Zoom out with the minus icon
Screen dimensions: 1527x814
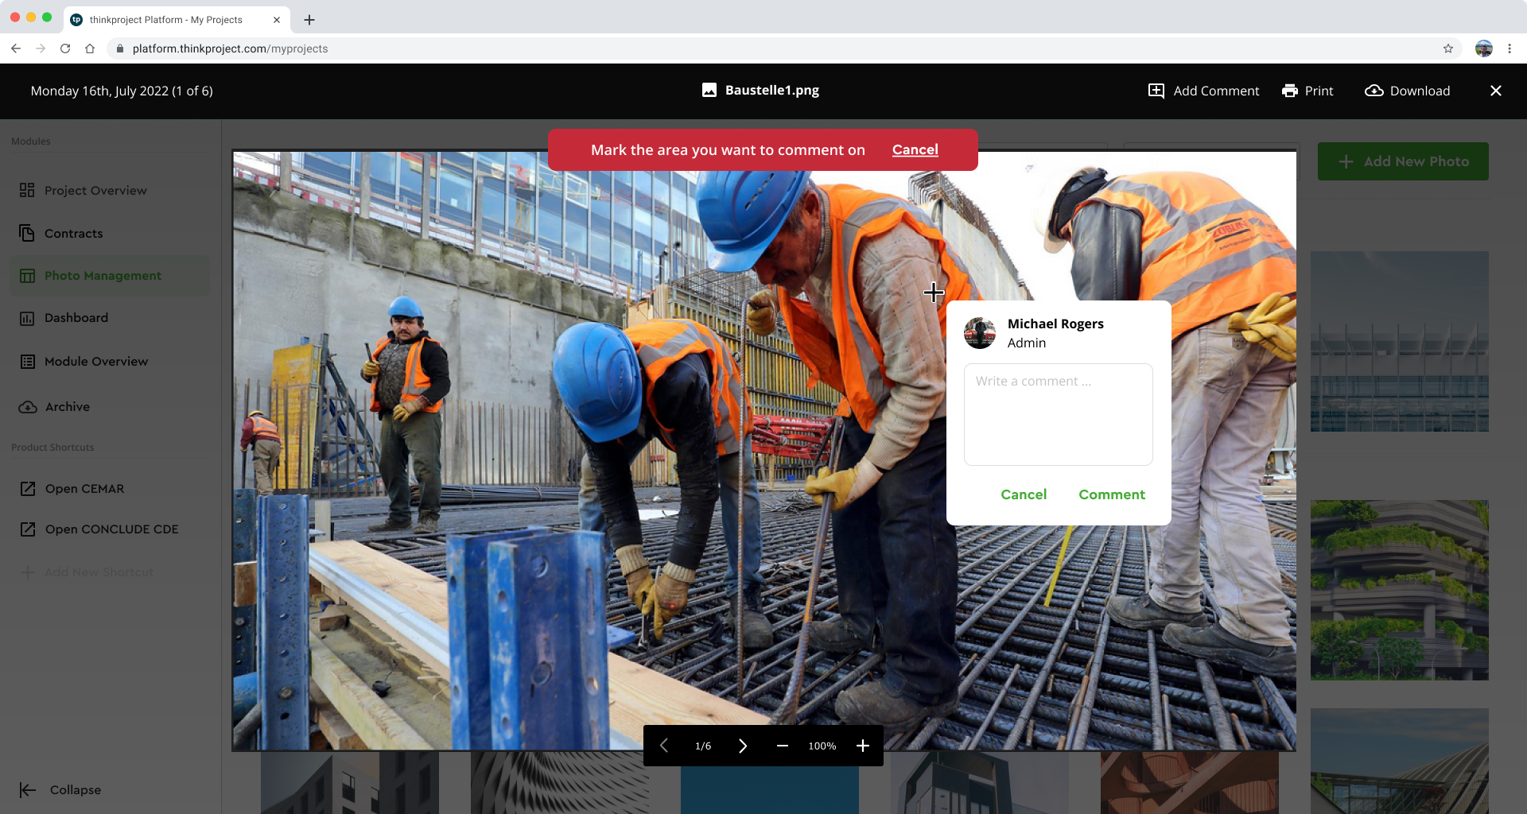point(782,746)
